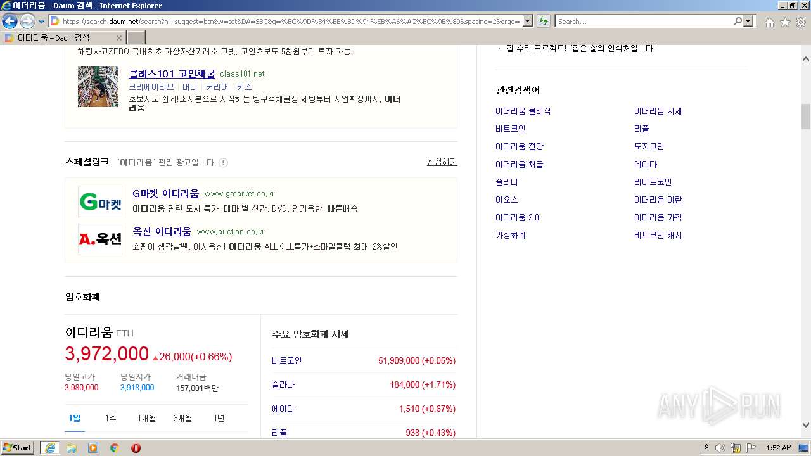Open related search 이더리움 클래식
This screenshot has width=811, height=456.
(x=523, y=111)
